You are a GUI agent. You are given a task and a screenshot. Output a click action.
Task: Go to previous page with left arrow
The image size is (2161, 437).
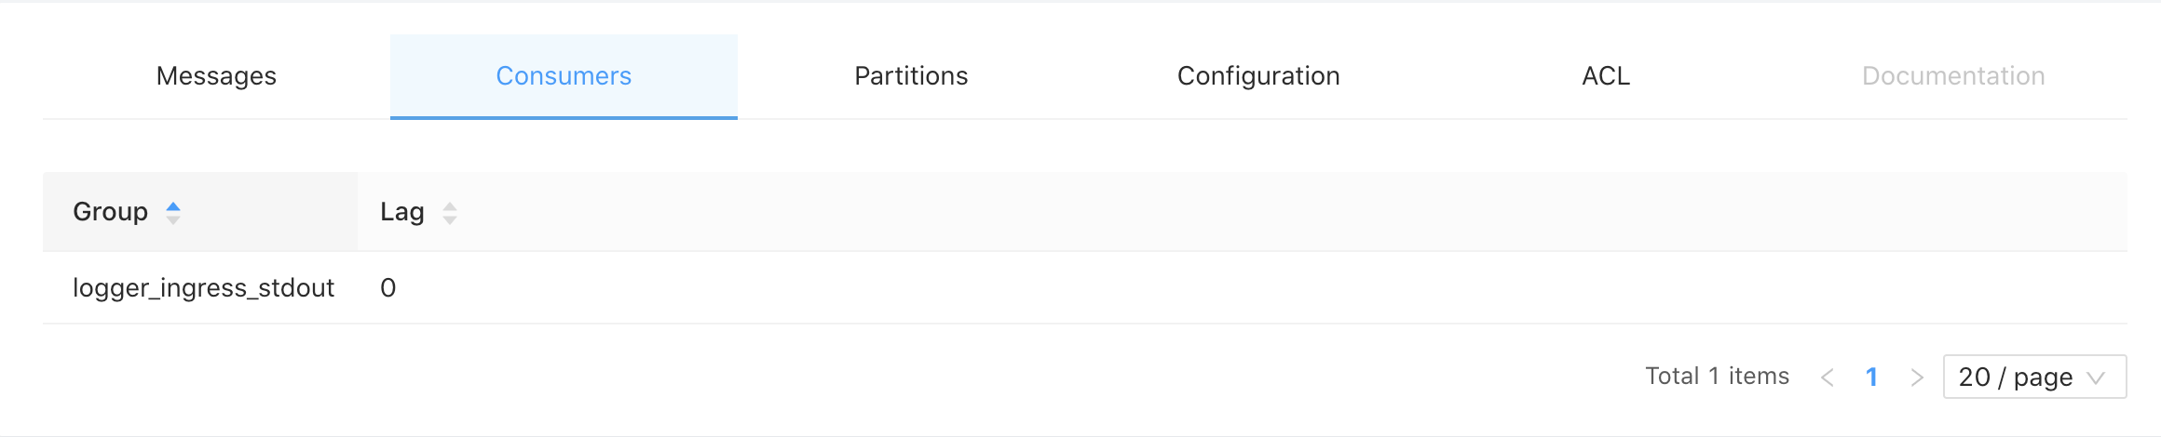(1828, 377)
